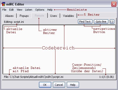Click the mIRC icon in title bar
Image resolution: width=118 pixels, height=90 pixels.
coord(3,4)
